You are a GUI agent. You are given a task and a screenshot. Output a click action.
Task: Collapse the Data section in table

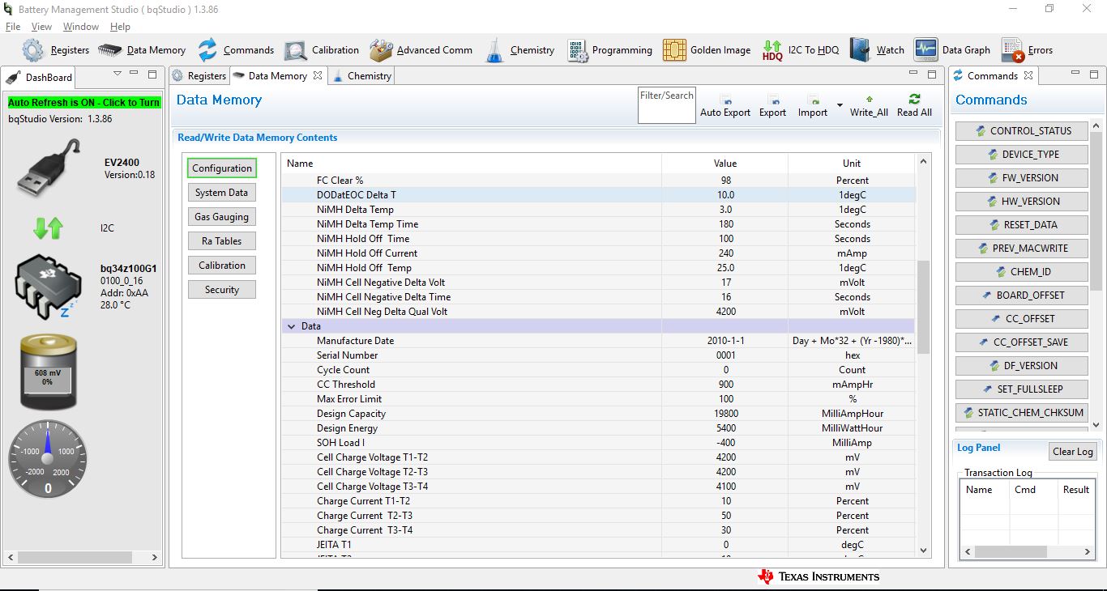click(291, 326)
